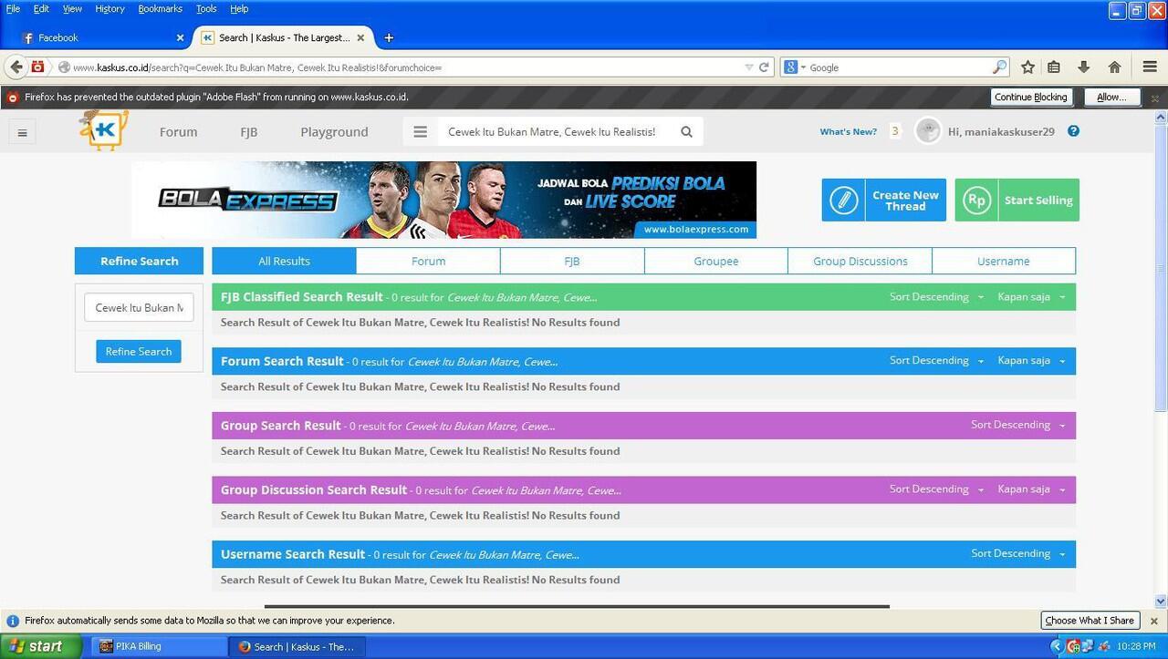Image resolution: width=1168 pixels, height=659 pixels.
Task: Open the Playground navigation link
Action: (x=334, y=131)
